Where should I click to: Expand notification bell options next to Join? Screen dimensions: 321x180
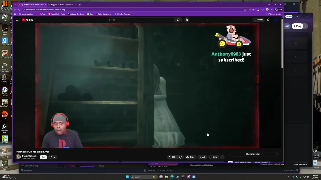click(x=52, y=157)
